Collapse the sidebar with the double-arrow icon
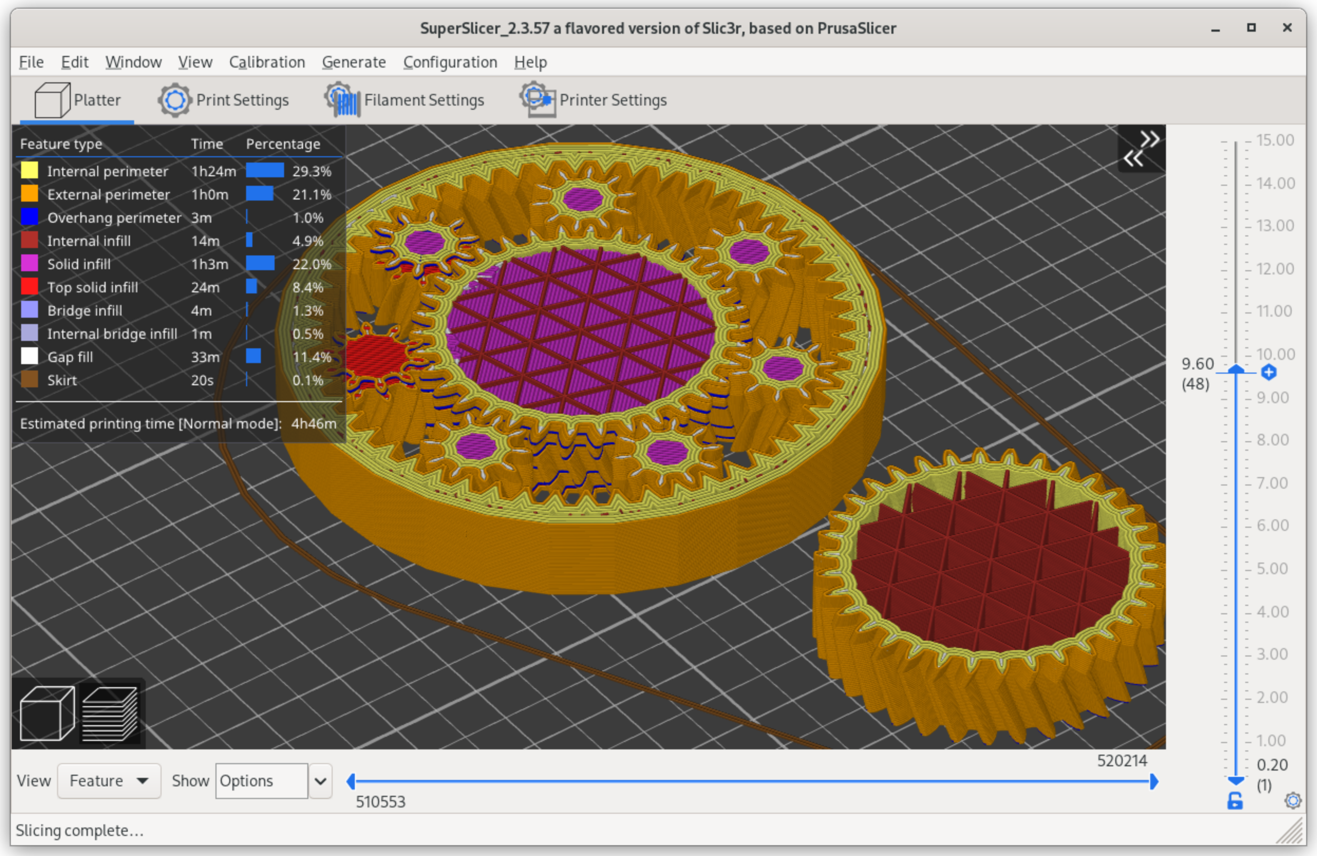 pyautogui.click(x=1141, y=148)
